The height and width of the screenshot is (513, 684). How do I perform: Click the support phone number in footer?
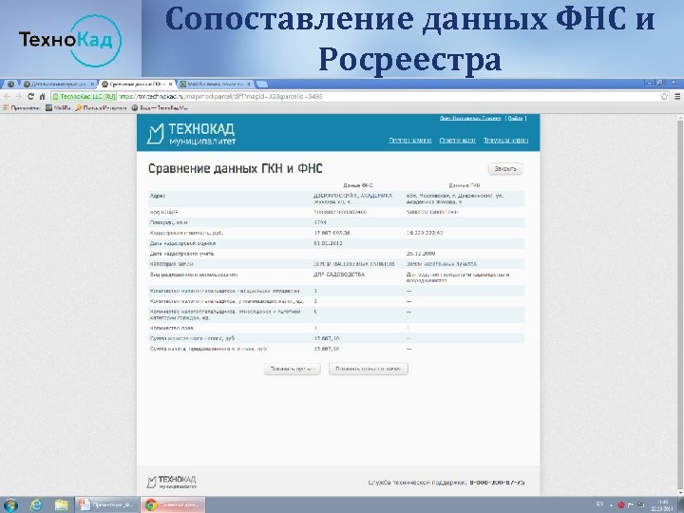tap(497, 483)
